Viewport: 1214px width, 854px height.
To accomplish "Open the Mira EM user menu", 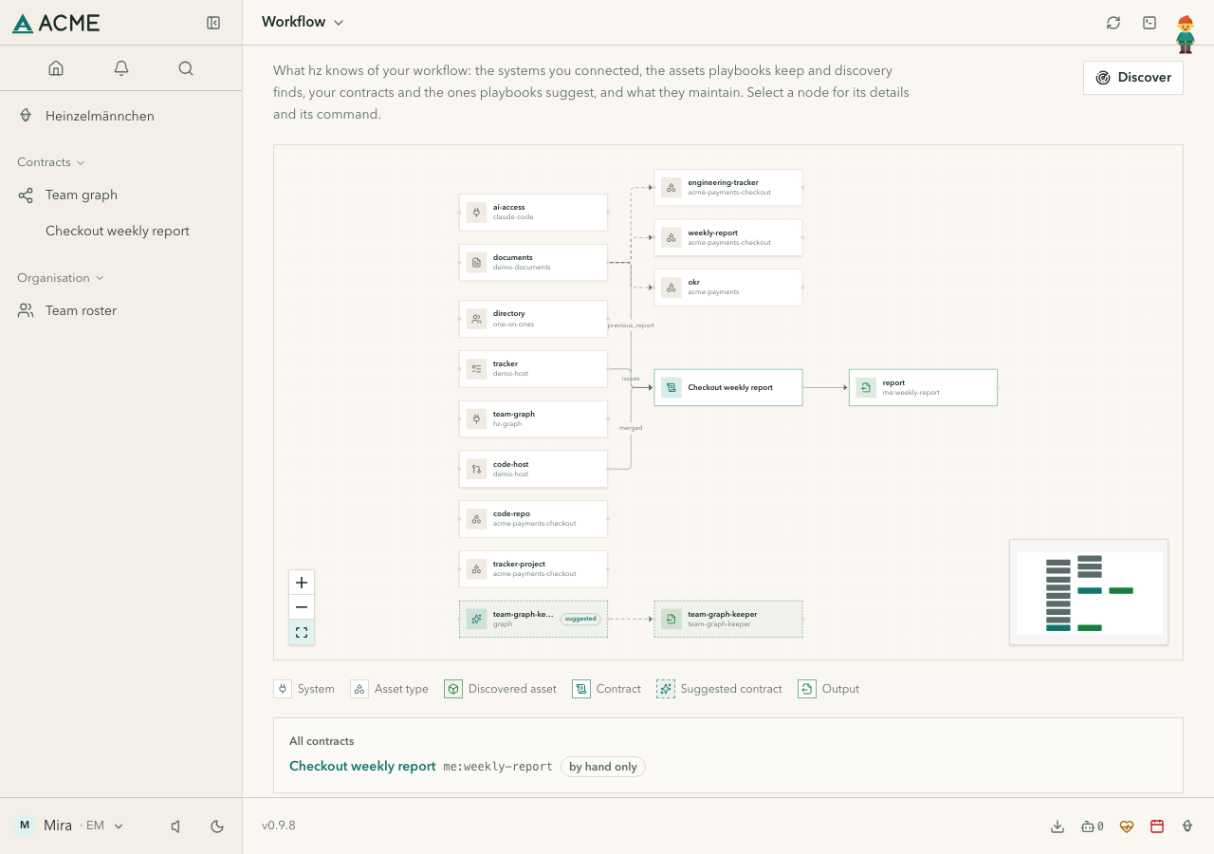I will point(69,826).
